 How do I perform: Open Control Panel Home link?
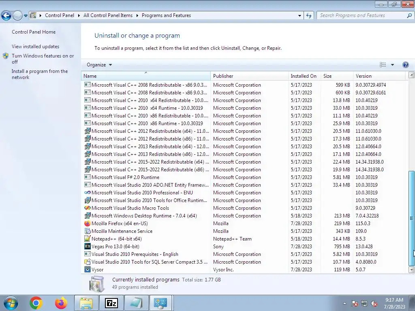[34, 32]
